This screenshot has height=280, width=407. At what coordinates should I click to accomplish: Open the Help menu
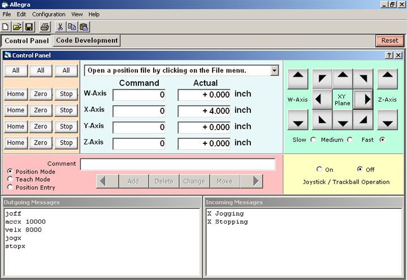tap(94, 14)
